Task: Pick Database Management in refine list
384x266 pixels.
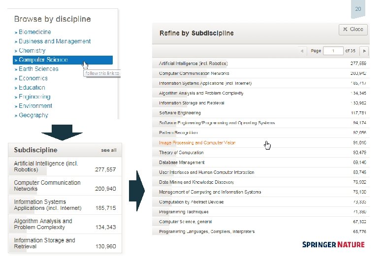Action: point(182,162)
